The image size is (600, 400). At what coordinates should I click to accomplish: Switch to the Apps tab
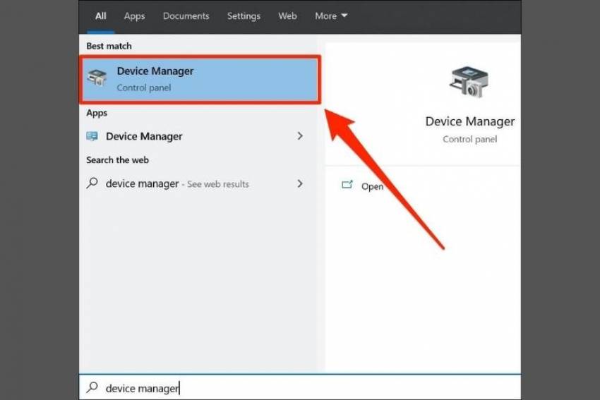click(134, 16)
